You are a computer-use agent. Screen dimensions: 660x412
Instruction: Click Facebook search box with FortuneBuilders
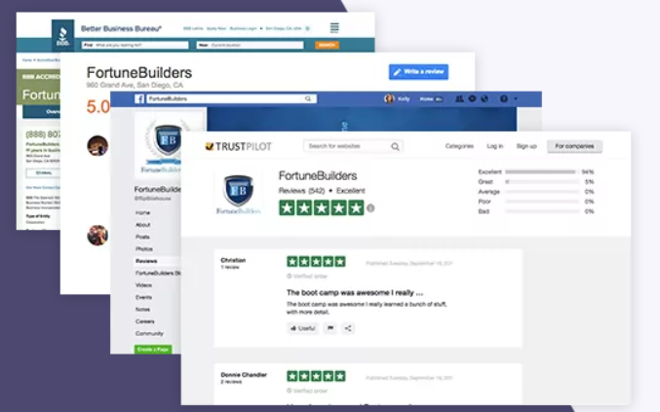(x=231, y=98)
